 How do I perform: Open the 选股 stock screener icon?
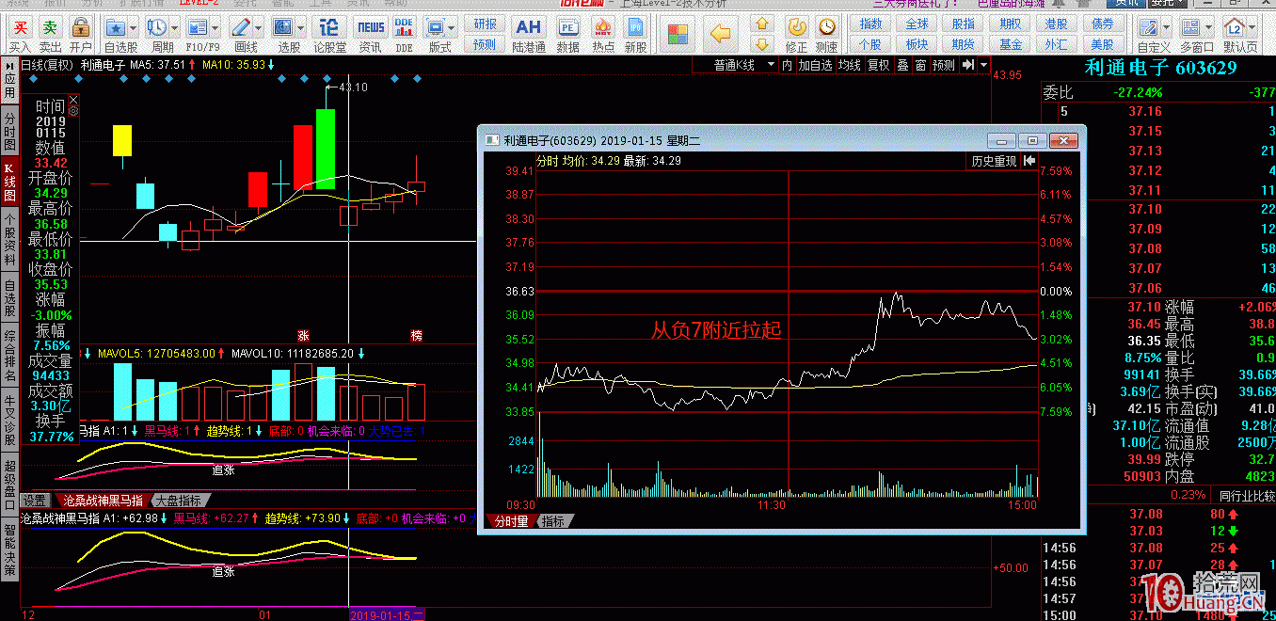pyautogui.click(x=285, y=27)
